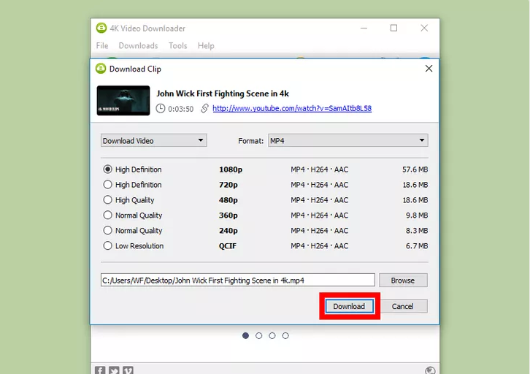Click the QCIF resolution label
This screenshot has width=530, height=374.
pos(228,246)
